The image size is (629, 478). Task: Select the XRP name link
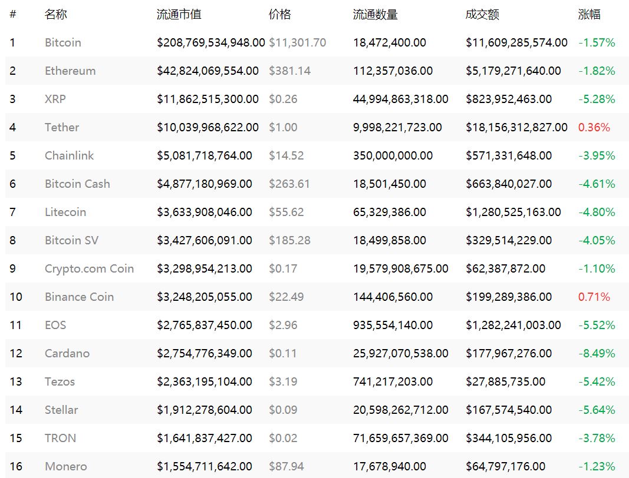coord(55,99)
